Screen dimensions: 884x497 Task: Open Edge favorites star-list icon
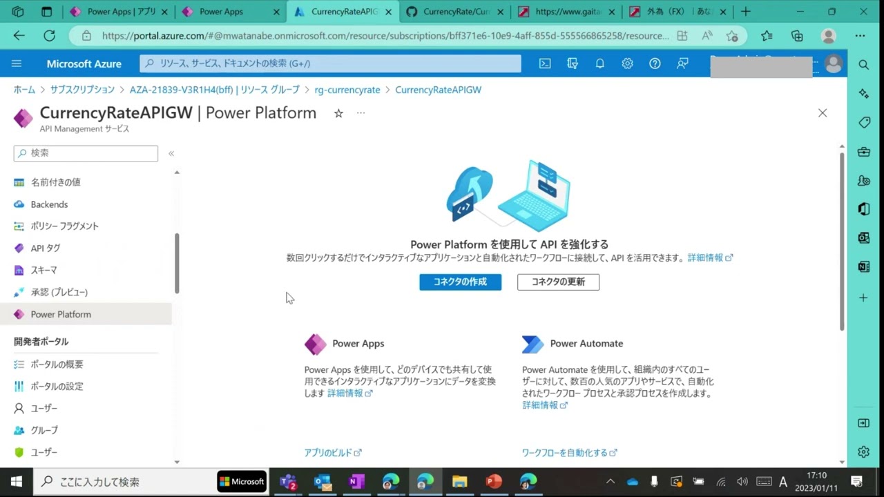pyautogui.click(x=767, y=36)
